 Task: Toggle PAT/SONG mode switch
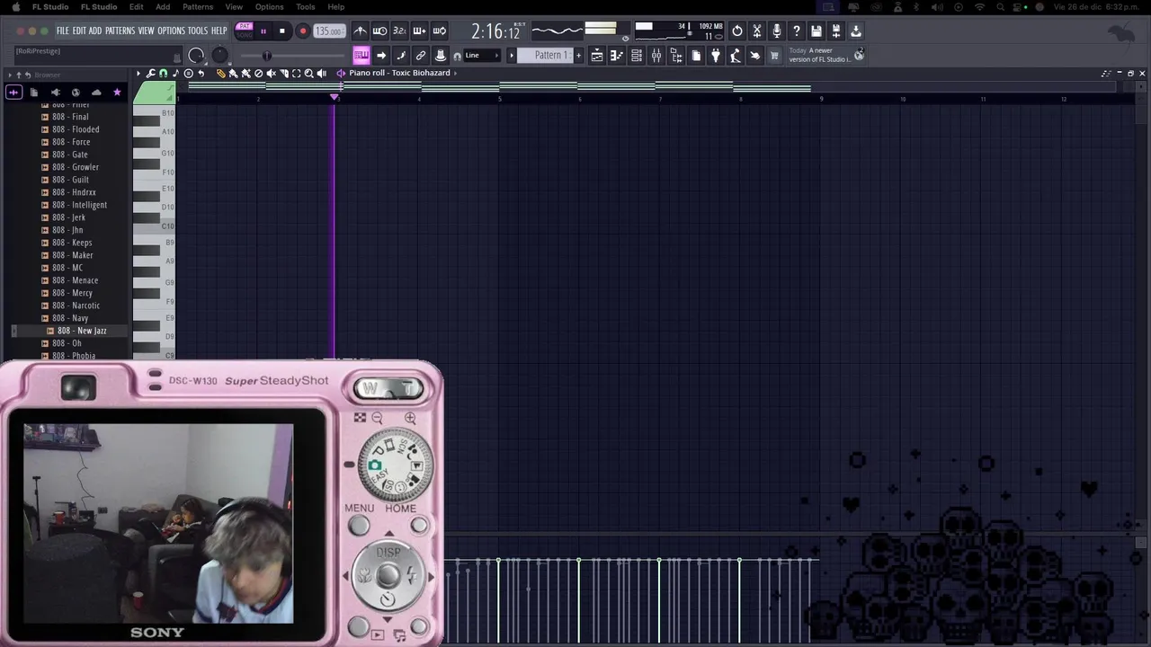point(245,31)
